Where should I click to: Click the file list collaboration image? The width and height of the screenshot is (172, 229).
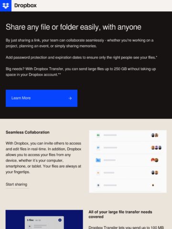(x=128, y=161)
